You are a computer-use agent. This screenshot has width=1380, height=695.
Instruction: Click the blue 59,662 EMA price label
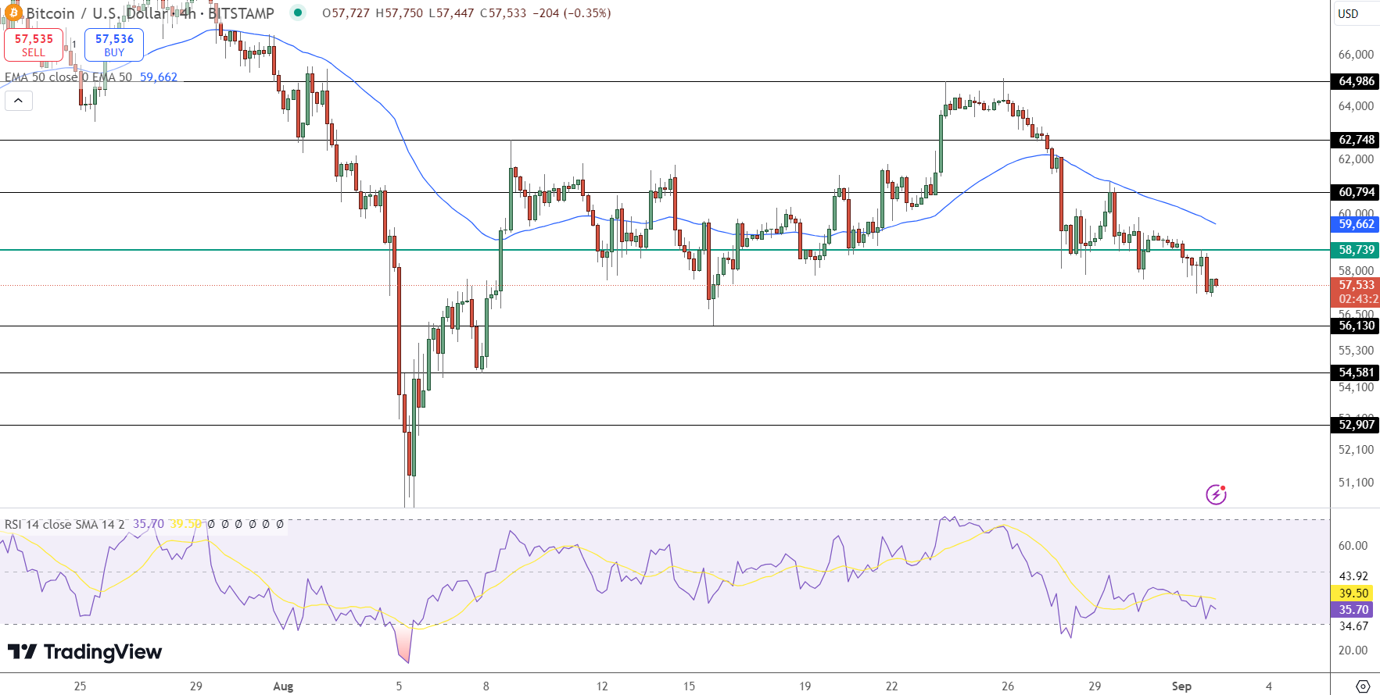click(x=1355, y=224)
